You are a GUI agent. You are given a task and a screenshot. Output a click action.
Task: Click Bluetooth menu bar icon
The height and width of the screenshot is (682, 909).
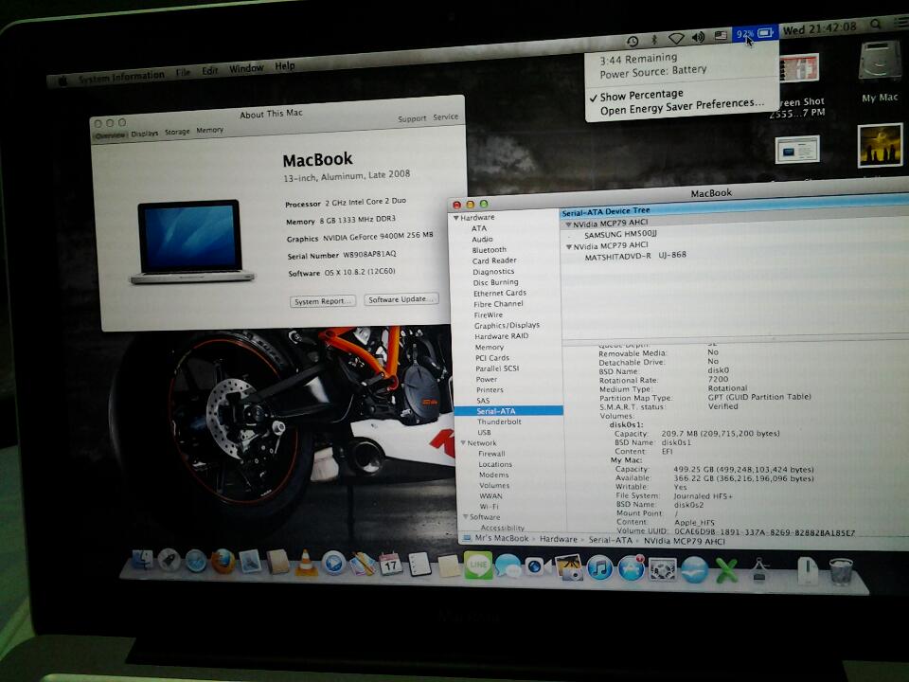(654, 39)
